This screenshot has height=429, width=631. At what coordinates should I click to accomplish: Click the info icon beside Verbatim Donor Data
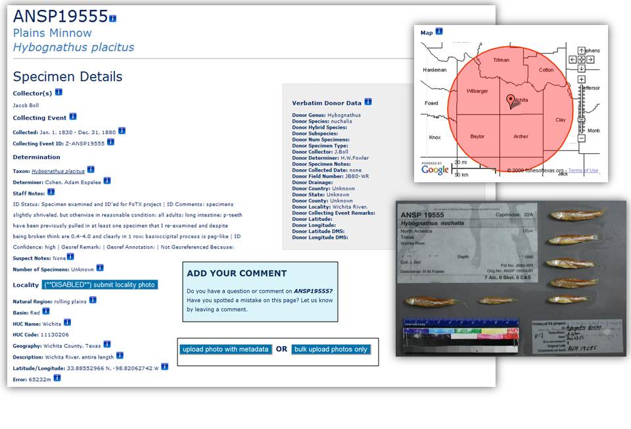pos(368,102)
